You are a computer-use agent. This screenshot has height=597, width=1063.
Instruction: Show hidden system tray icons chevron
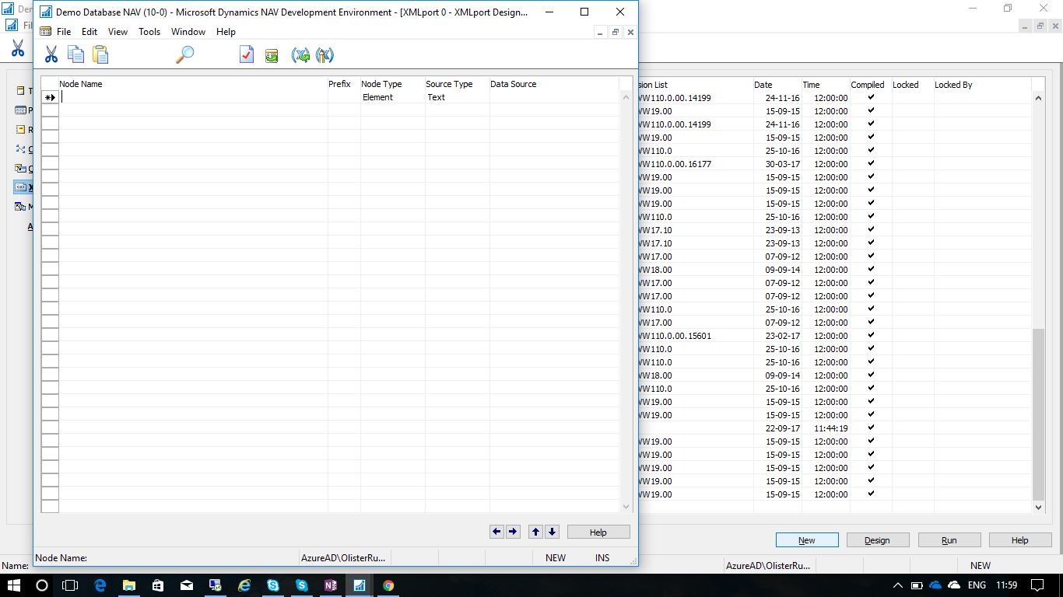coord(897,585)
